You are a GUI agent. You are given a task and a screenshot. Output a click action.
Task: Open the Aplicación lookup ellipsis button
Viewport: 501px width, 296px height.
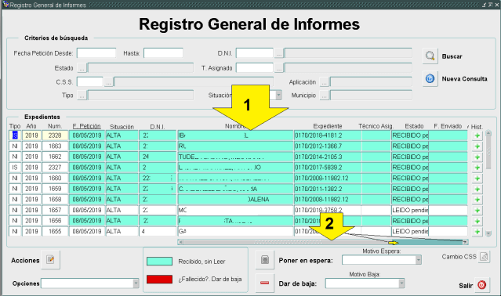[x=325, y=82]
